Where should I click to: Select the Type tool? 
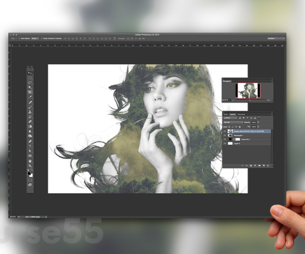pyautogui.click(x=30, y=146)
